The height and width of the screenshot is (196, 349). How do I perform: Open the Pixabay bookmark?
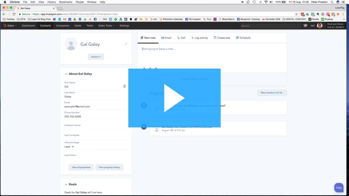point(327,19)
